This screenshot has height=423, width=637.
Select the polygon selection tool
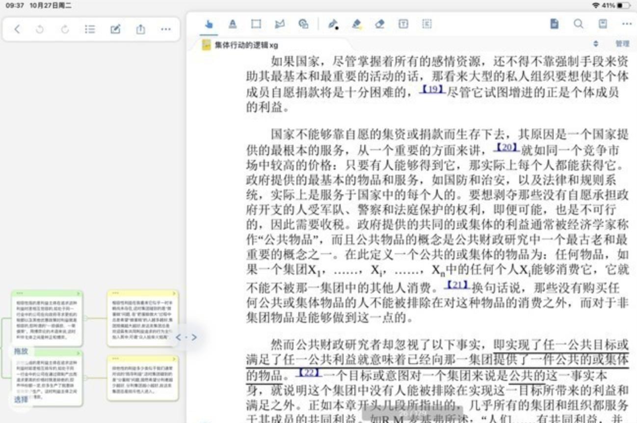point(279,24)
